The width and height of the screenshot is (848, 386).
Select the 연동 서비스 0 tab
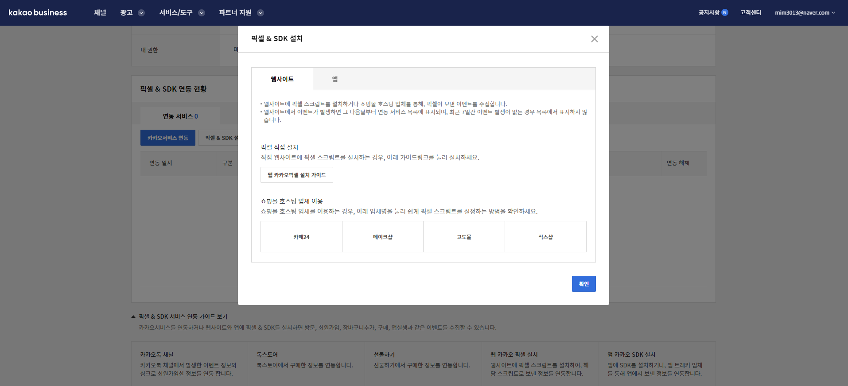point(180,116)
